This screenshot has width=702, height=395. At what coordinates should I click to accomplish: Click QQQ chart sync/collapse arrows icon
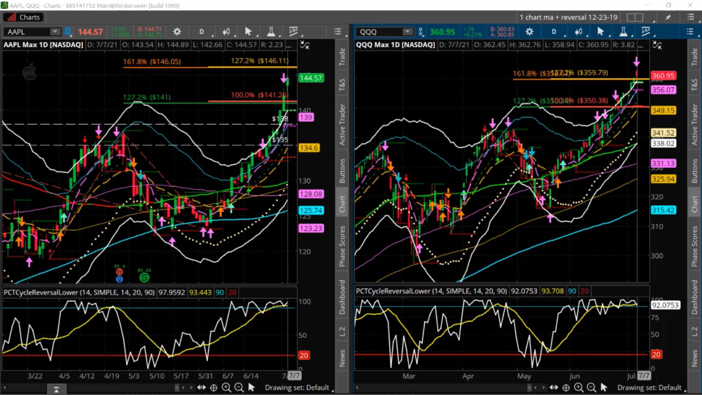(657, 45)
